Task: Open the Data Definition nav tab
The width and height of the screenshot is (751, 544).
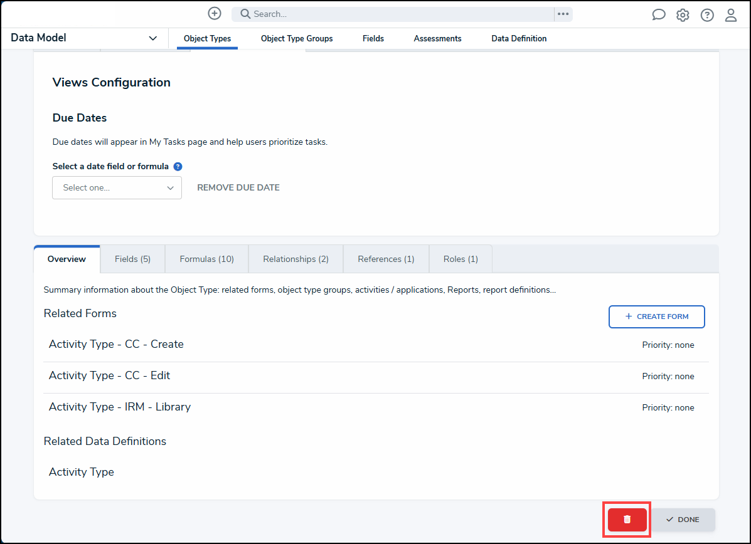Action: (x=519, y=39)
